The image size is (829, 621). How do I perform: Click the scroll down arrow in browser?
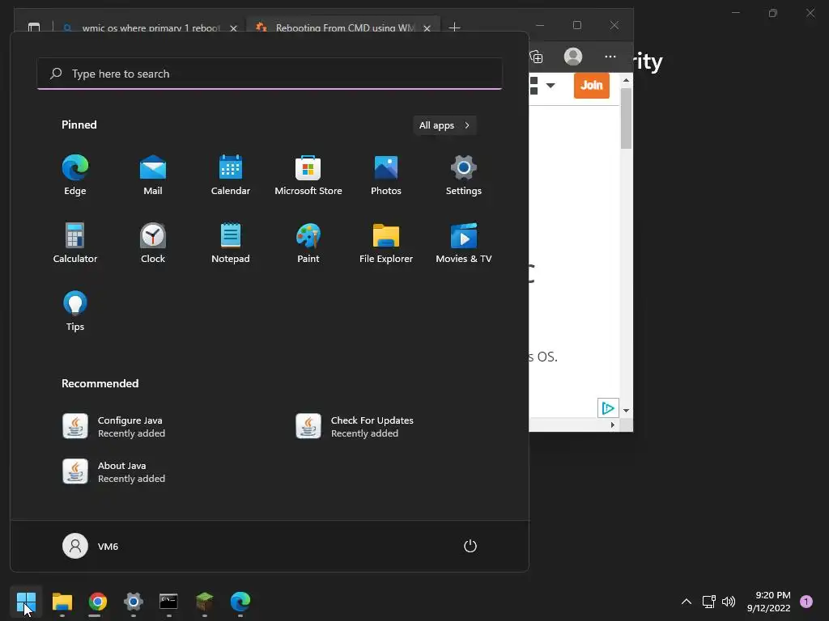626,410
